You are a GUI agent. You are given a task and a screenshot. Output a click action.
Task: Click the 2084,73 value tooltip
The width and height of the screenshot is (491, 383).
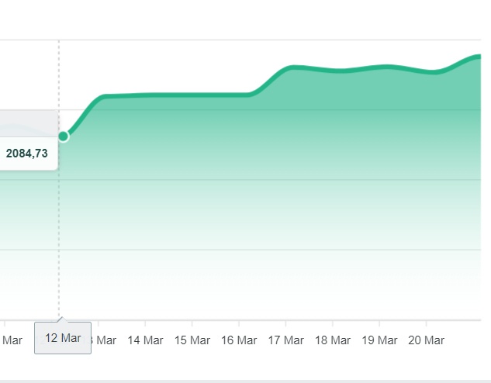[27, 154]
